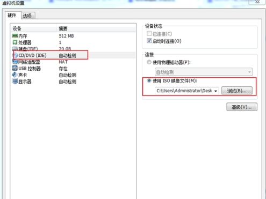The width and height of the screenshot is (266, 199).
Task: Click the 浏览(B)... button
Action: pos(237,91)
